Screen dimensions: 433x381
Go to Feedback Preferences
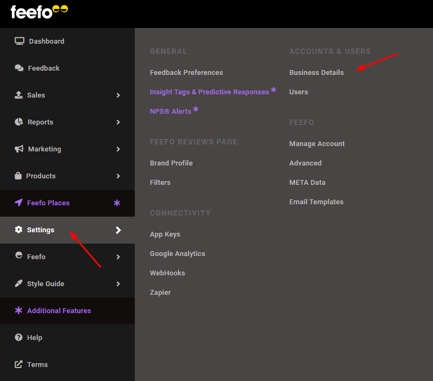pyautogui.click(x=186, y=73)
